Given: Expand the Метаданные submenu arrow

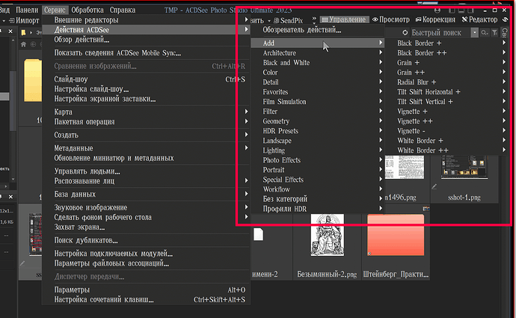Looking at the screenshot, I should coord(246,148).
